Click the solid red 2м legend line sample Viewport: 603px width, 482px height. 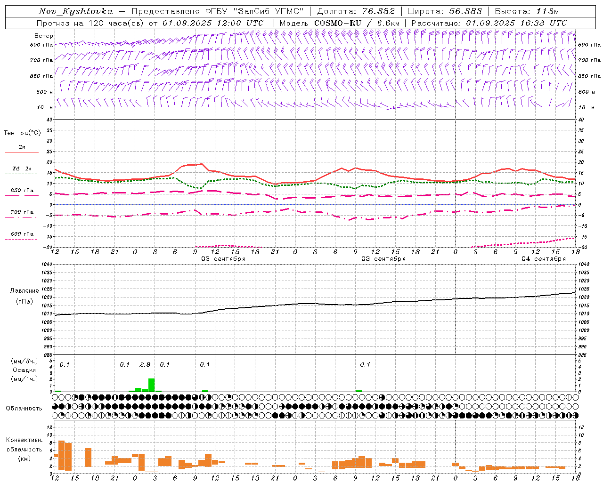coord(22,152)
